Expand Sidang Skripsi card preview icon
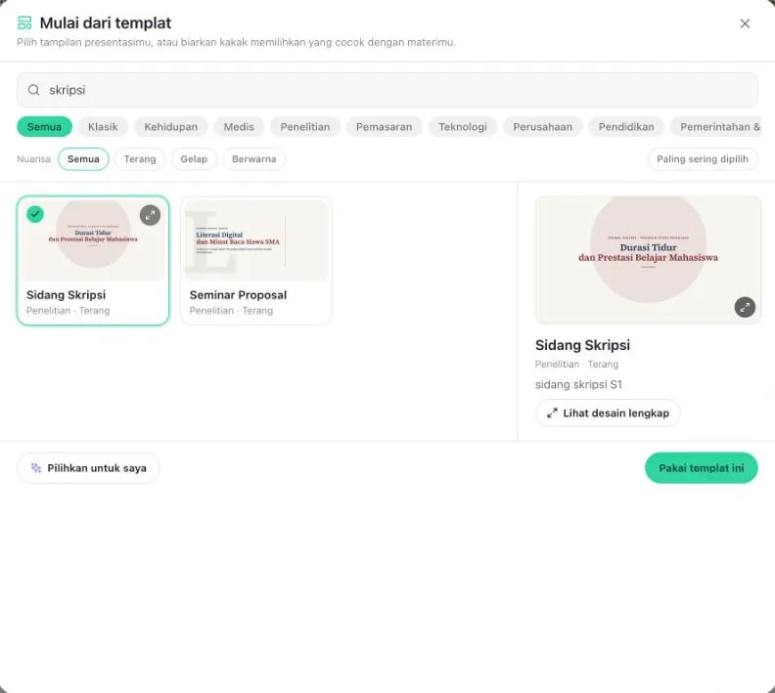The height and width of the screenshot is (693, 775). (150, 215)
